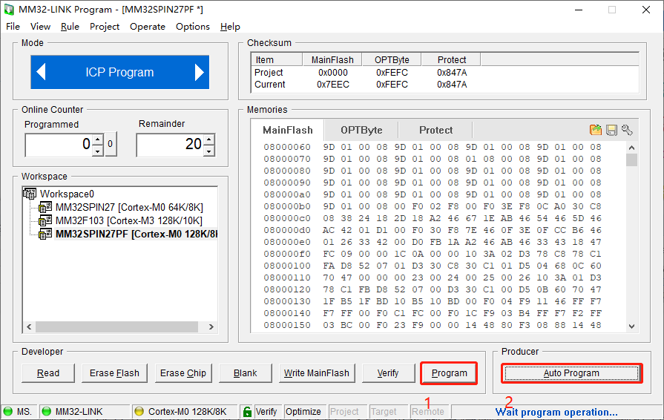Click the small 0 reset button beside Programmed
The height and width of the screenshot is (420, 664).
[111, 144]
